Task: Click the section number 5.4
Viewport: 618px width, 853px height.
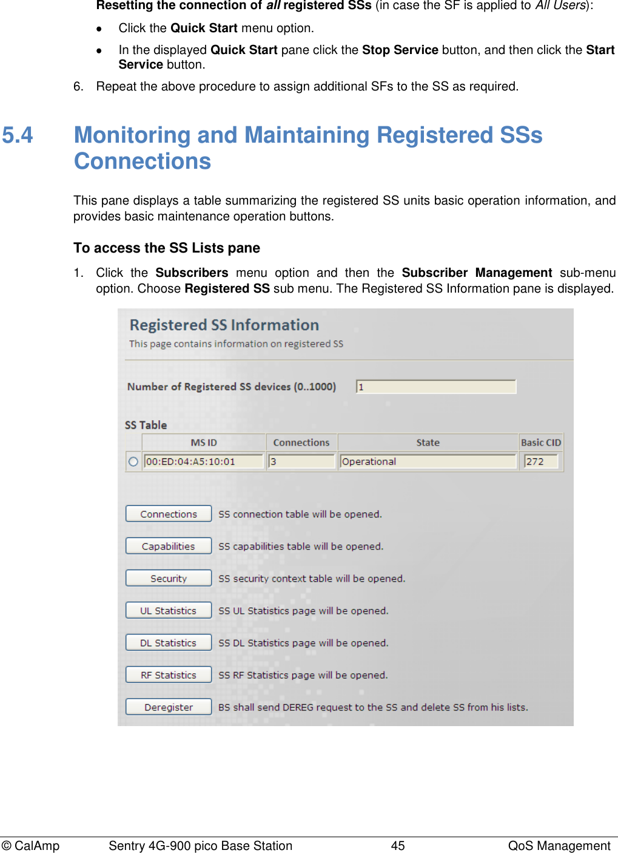Action: coord(18,135)
